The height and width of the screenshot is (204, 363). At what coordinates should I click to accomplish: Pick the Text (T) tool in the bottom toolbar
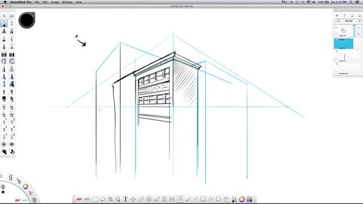pyautogui.click(x=125, y=199)
